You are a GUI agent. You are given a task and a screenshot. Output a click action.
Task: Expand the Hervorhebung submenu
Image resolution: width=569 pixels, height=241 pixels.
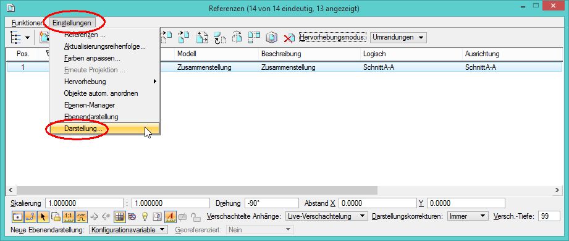click(x=104, y=82)
